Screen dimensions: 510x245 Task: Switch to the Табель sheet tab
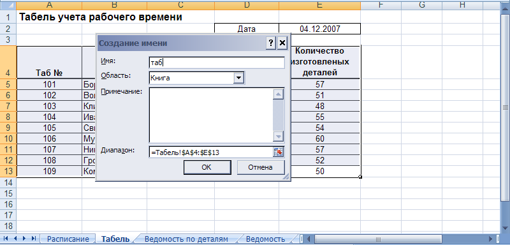(115, 239)
